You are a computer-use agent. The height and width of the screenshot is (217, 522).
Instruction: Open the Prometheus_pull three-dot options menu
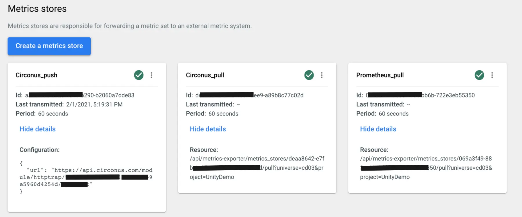tap(492, 75)
